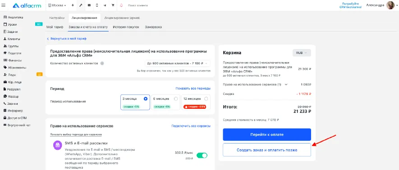Click the SMS и E-mail рассылки service icon

58,145
